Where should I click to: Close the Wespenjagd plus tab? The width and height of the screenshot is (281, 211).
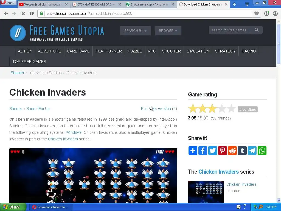coord(66,4)
